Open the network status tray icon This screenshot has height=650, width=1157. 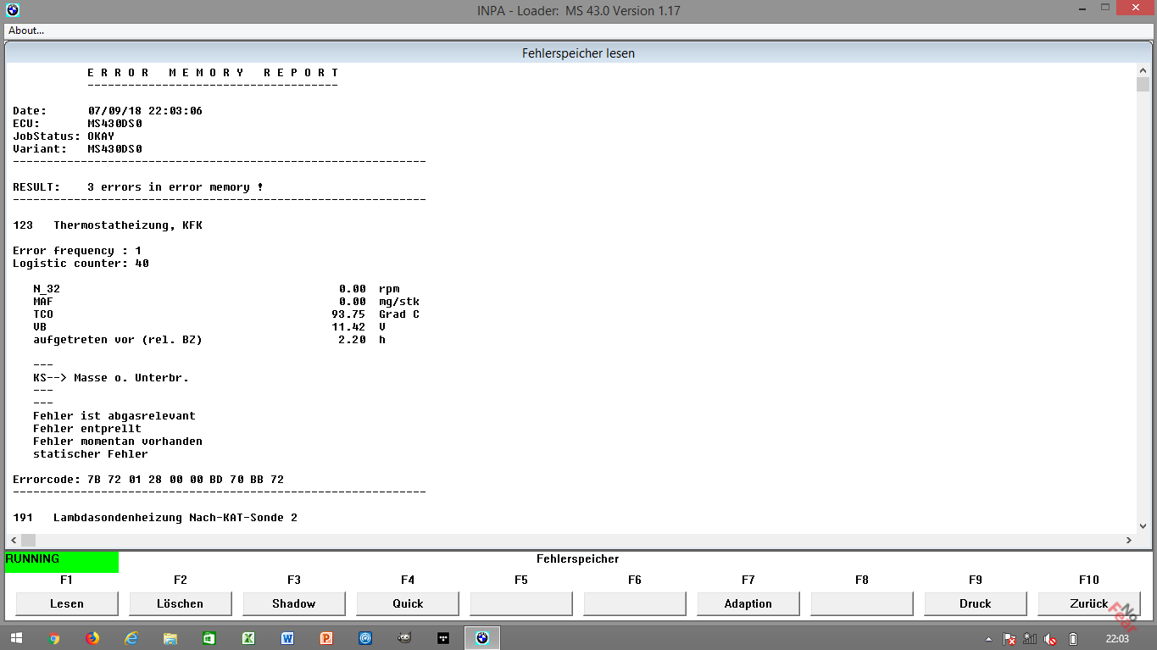(x=1030, y=639)
